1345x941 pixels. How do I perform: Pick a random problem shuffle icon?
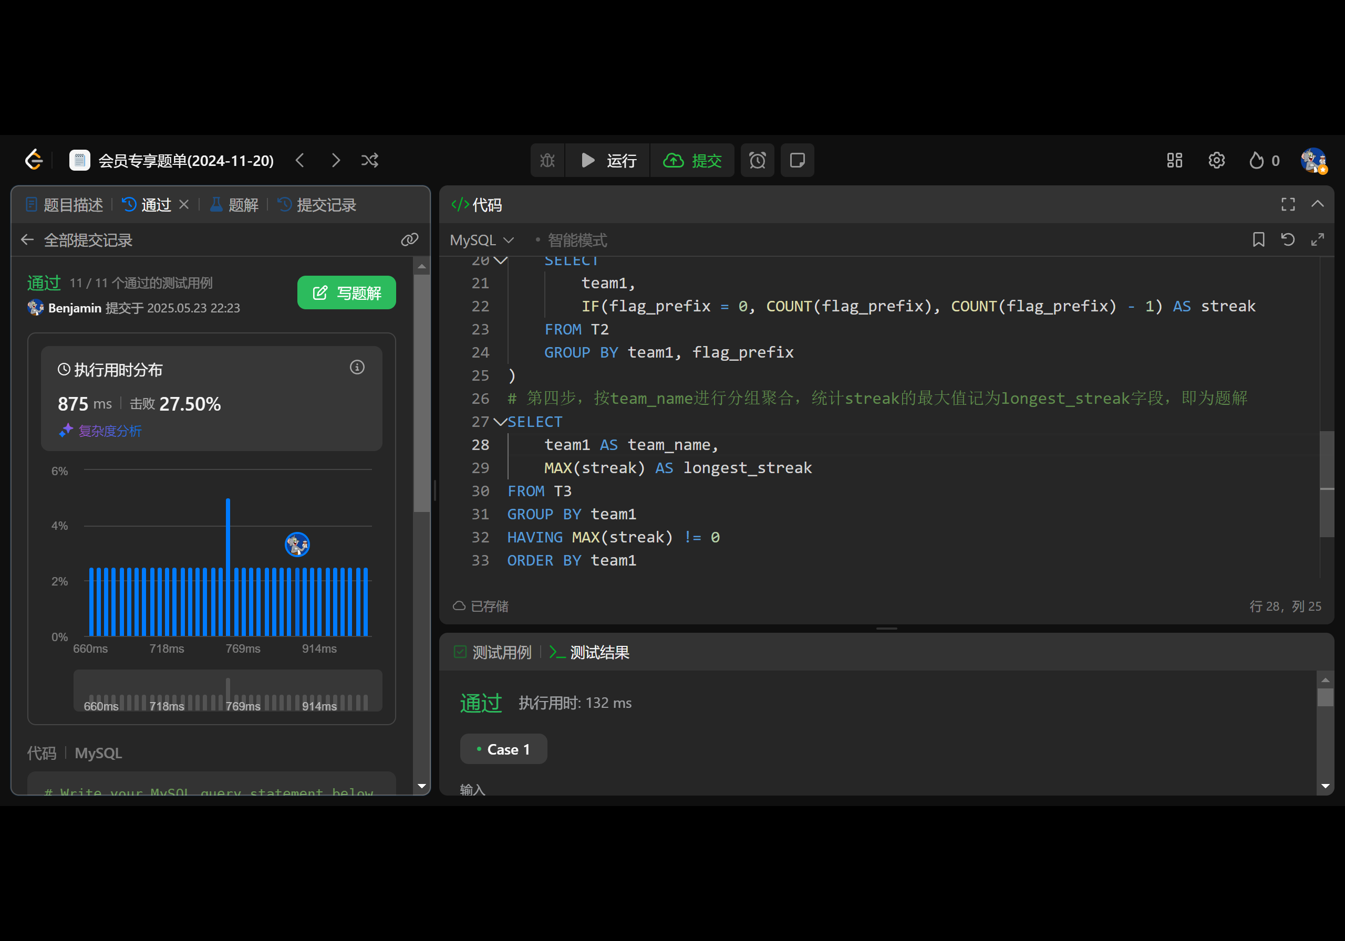[370, 161]
